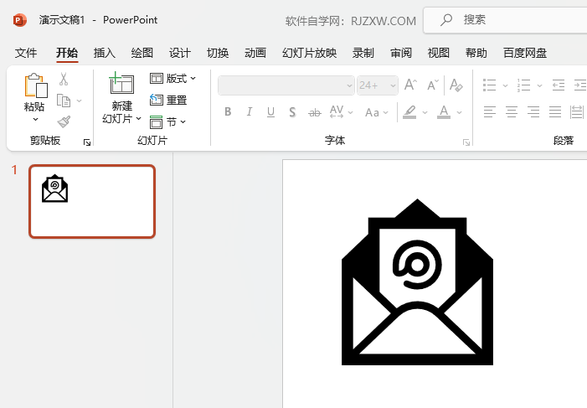Toggle bold formatting
The width and height of the screenshot is (587, 408).
pyautogui.click(x=228, y=111)
